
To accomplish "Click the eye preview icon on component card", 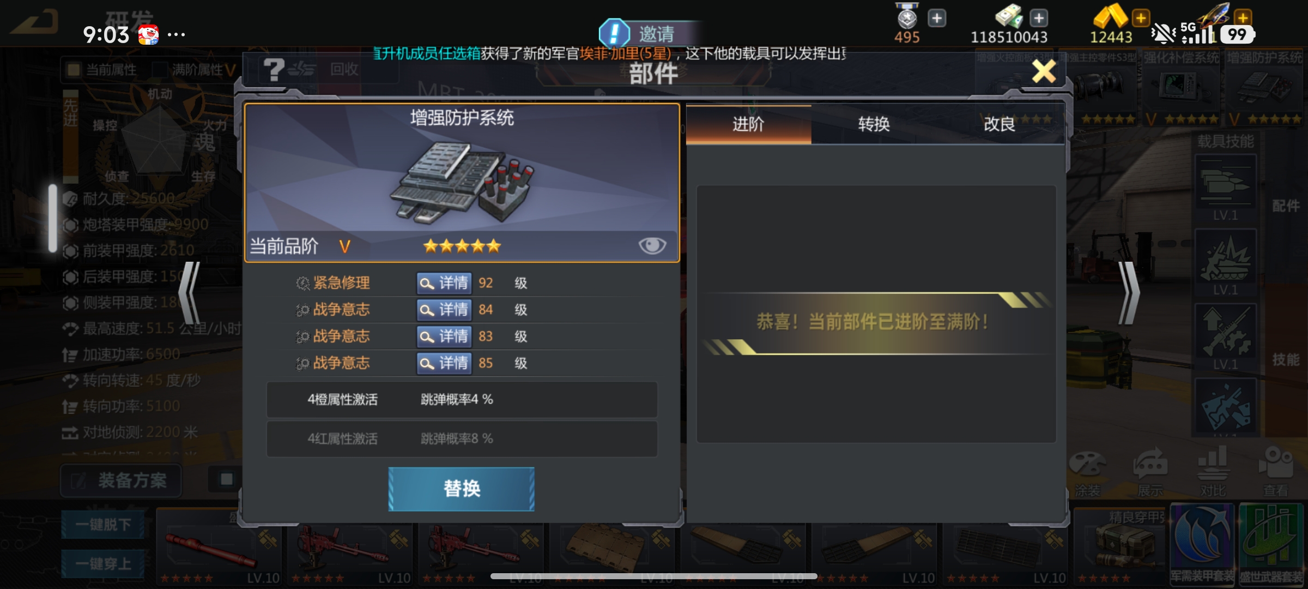I will click(x=652, y=245).
